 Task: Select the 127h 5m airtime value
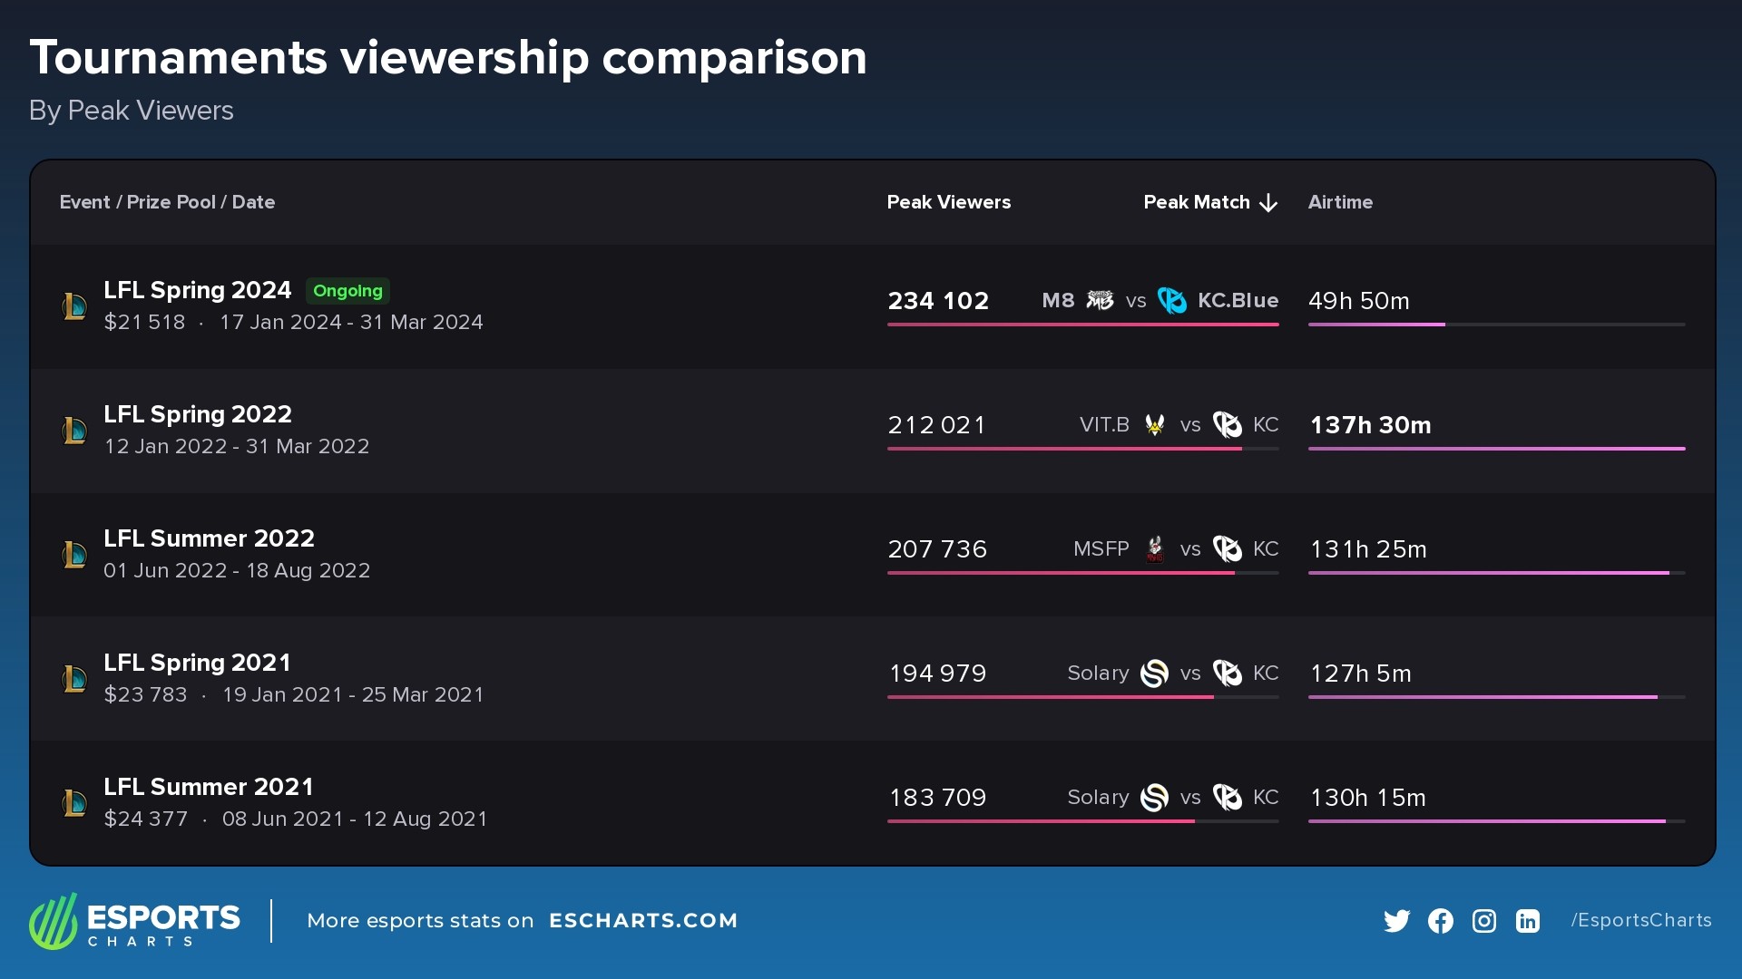[x=1360, y=674]
